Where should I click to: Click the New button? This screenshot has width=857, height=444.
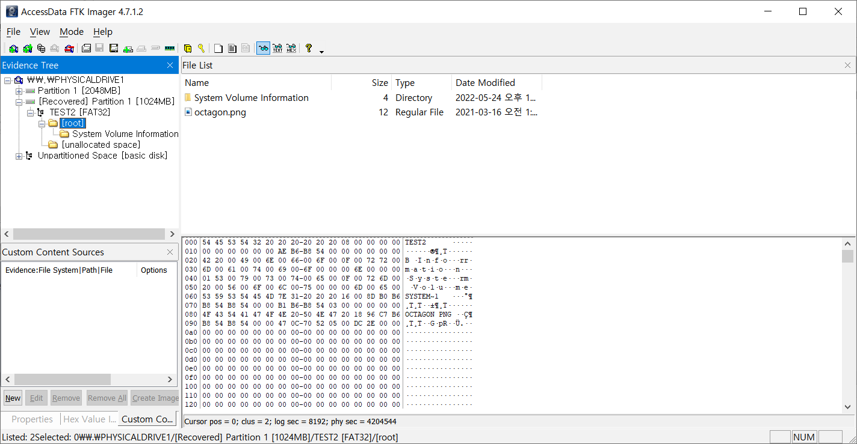13,398
